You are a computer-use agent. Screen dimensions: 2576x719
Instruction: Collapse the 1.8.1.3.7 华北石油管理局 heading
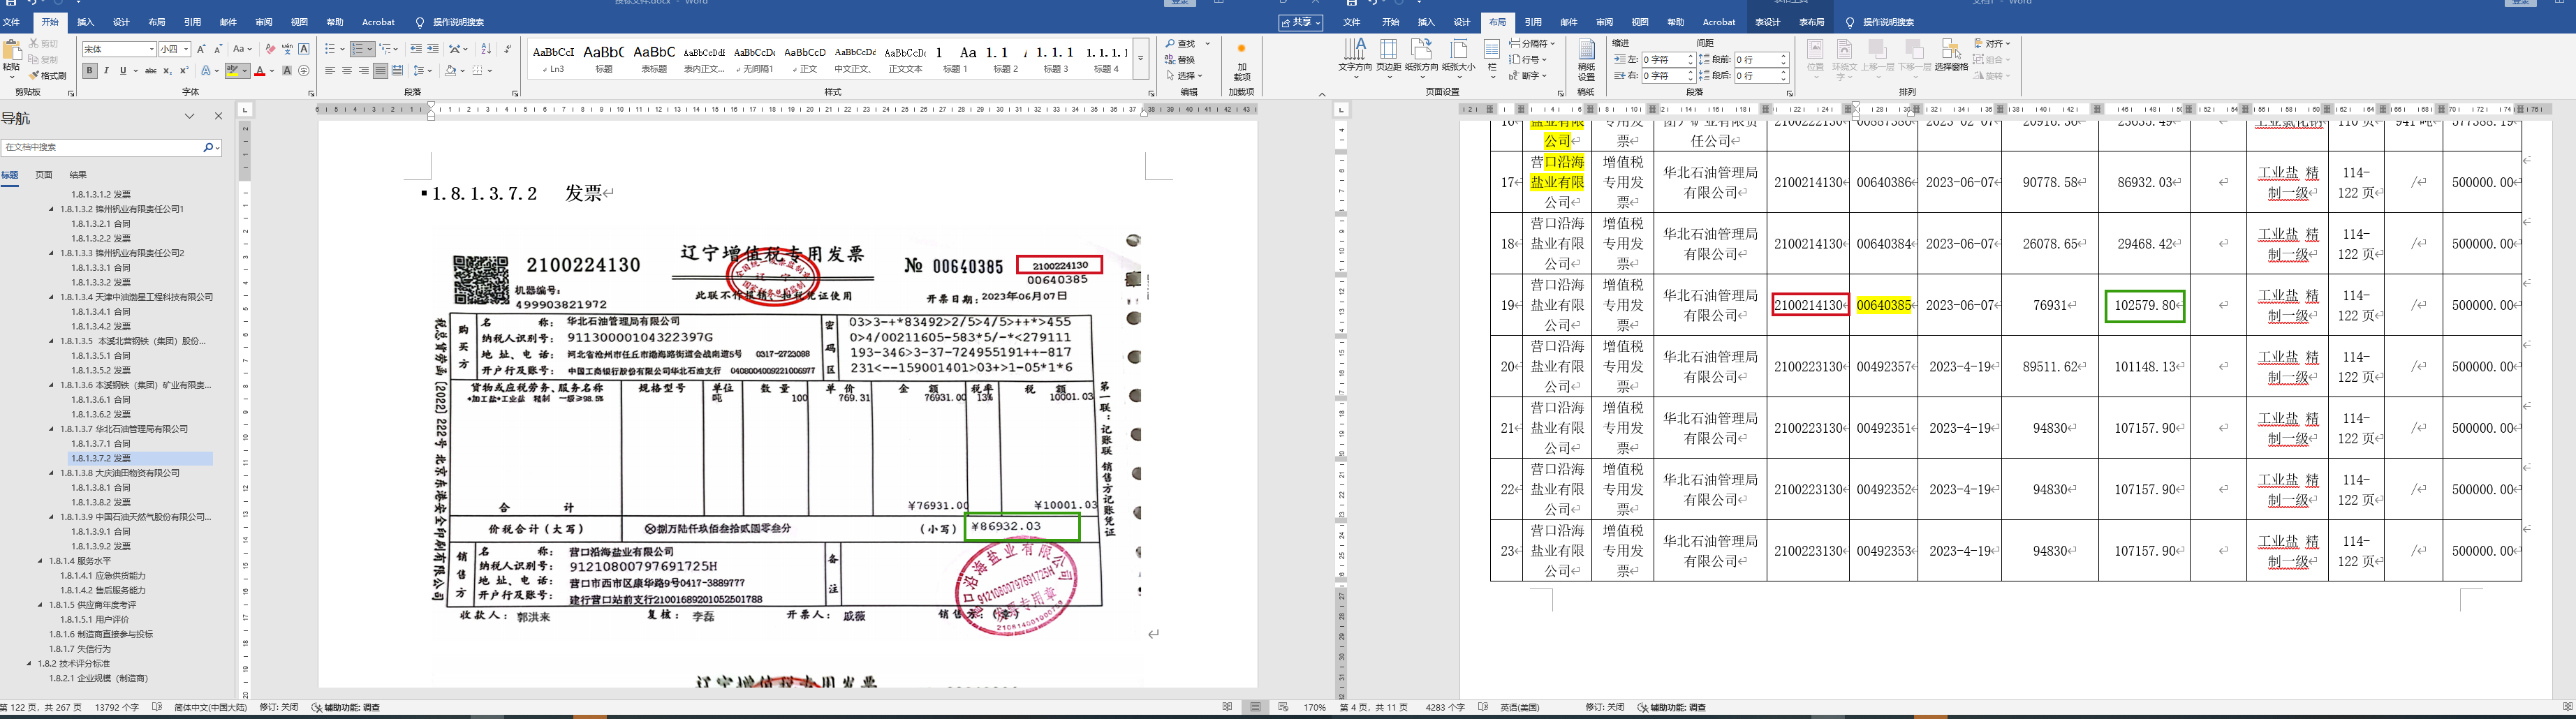tap(52, 429)
